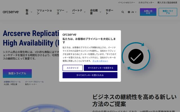The width and height of the screenshot is (180, 112).
Task: Click the お客様のプロフィール label
Action: (x=12, y=82)
